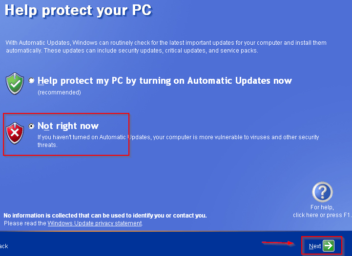
Task: Click the Next button label
Action: click(x=315, y=246)
